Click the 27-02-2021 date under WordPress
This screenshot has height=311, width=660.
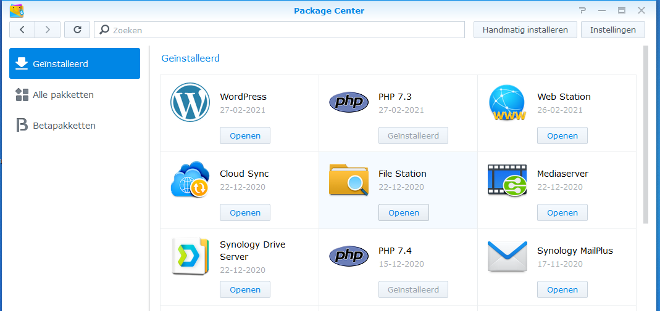click(243, 110)
